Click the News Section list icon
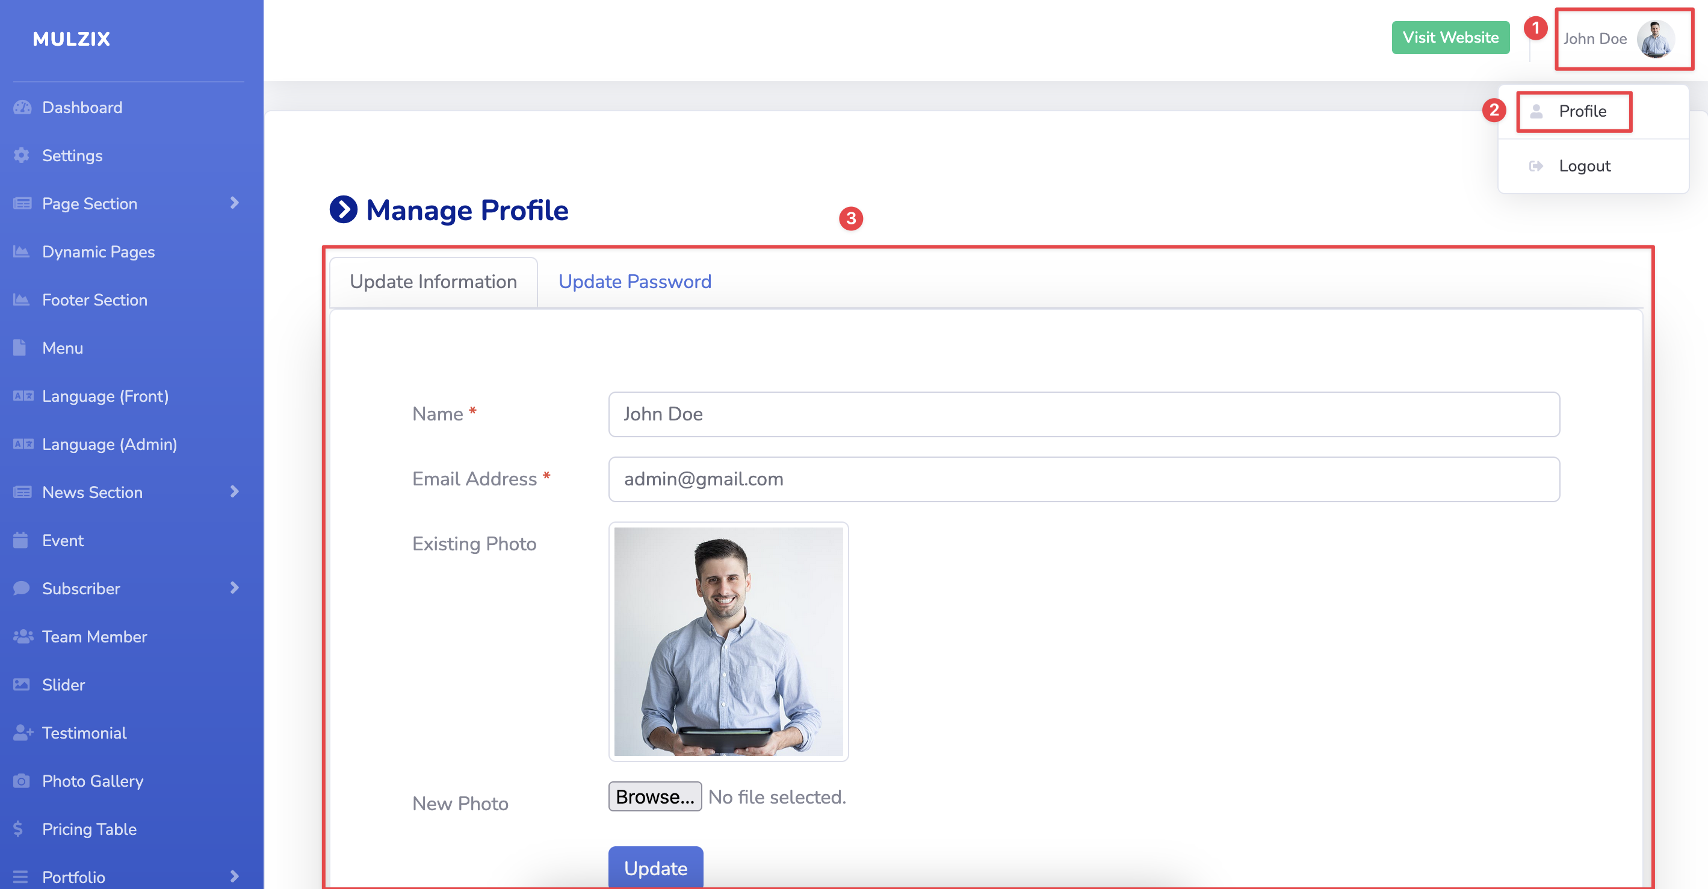The image size is (1708, 889). click(x=22, y=491)
